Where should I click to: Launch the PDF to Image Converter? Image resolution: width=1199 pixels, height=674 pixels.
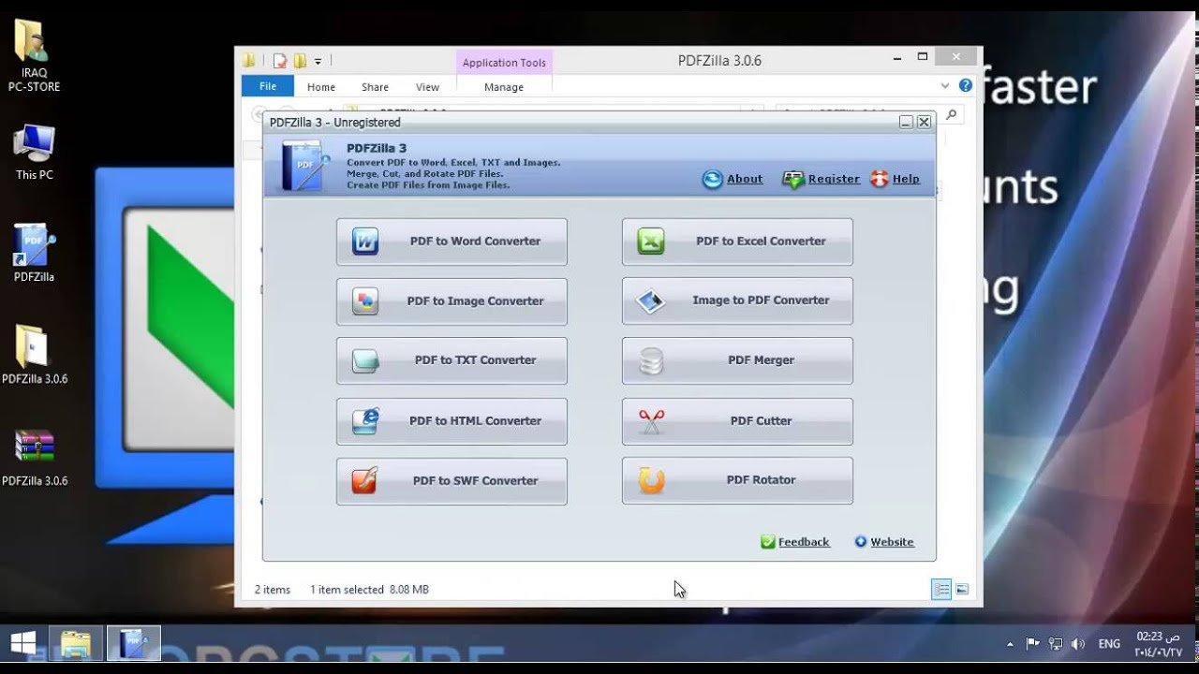[451, 301]
